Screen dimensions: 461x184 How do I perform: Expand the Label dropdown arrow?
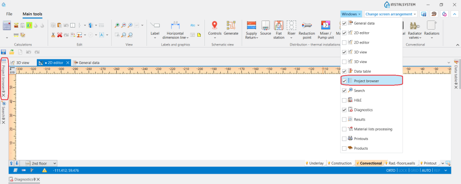pyautogui.click(x=155, y=37)
